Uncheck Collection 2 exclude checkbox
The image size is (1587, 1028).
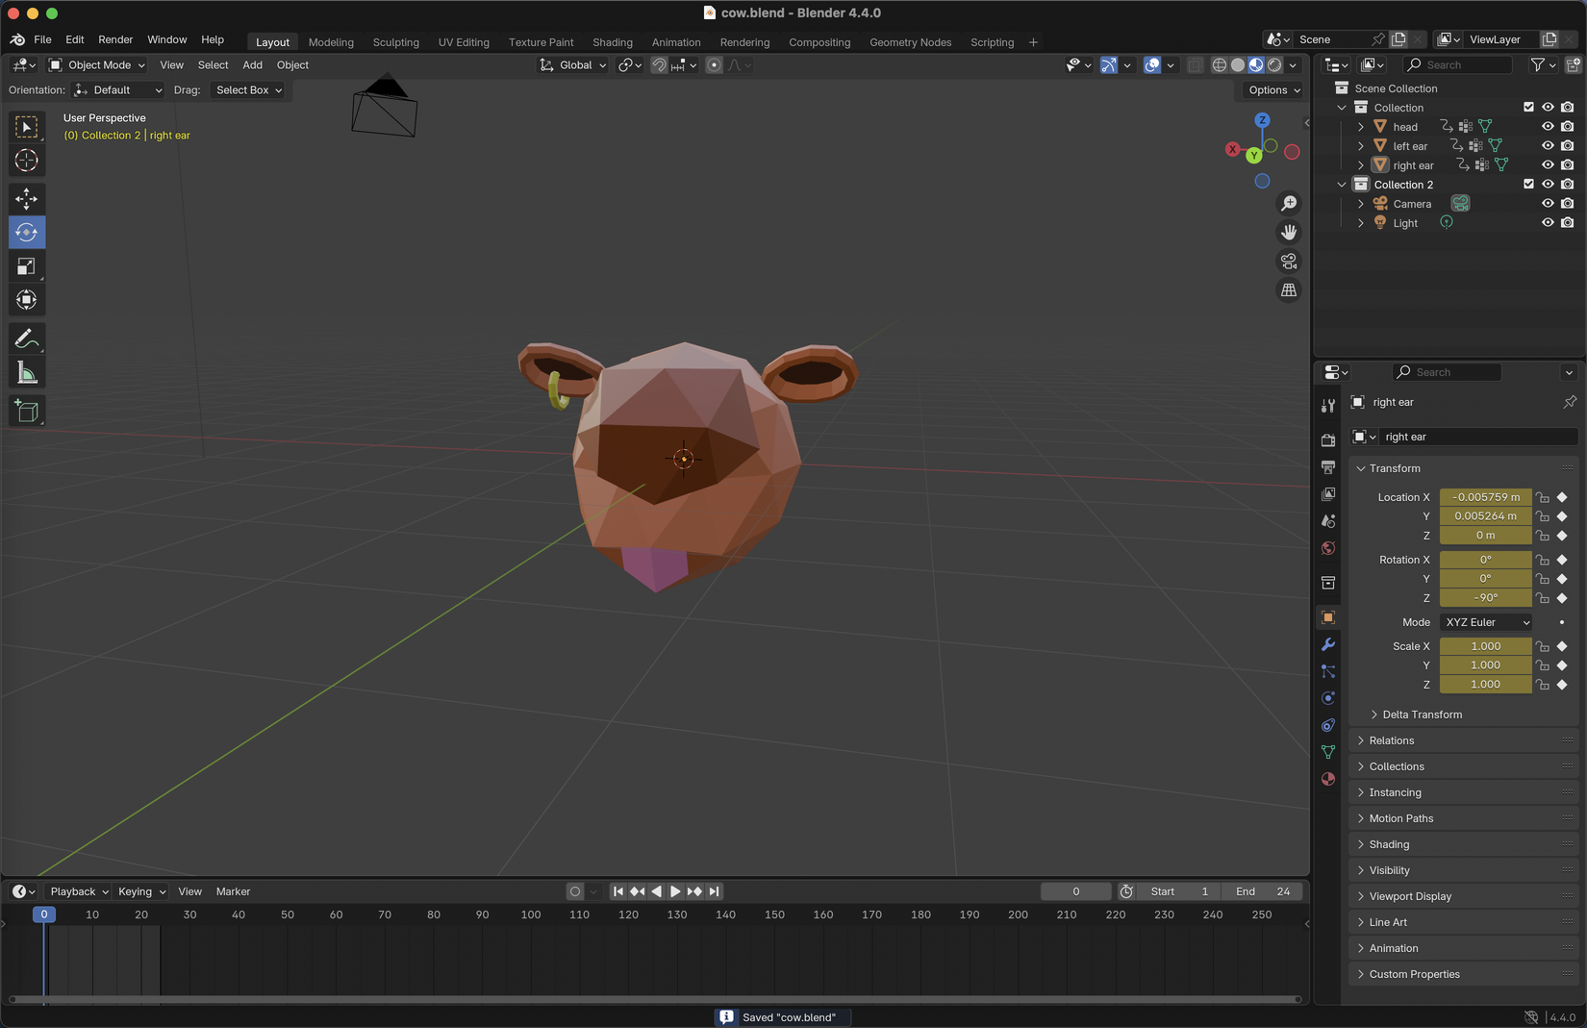1528,184
